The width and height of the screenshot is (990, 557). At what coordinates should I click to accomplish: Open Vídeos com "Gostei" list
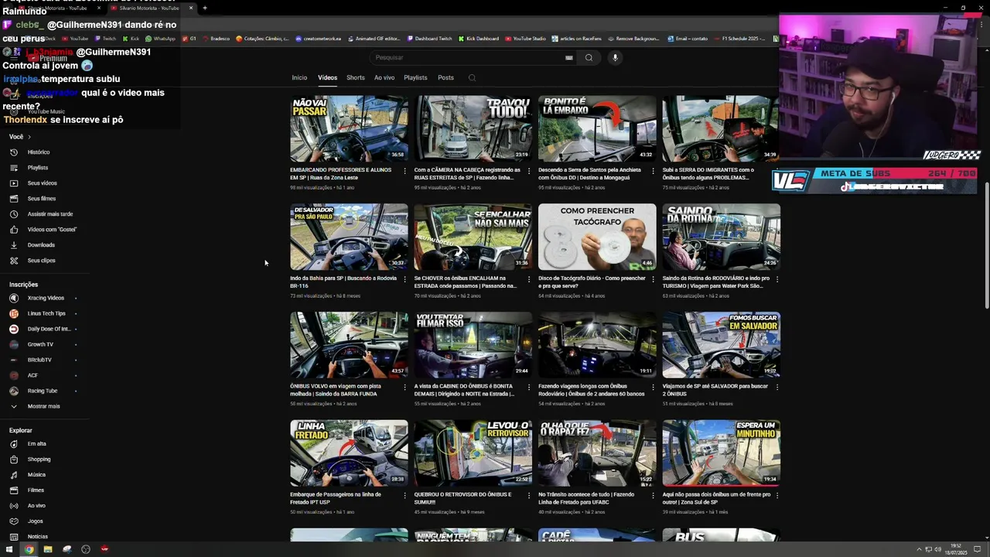coord(52,230)
